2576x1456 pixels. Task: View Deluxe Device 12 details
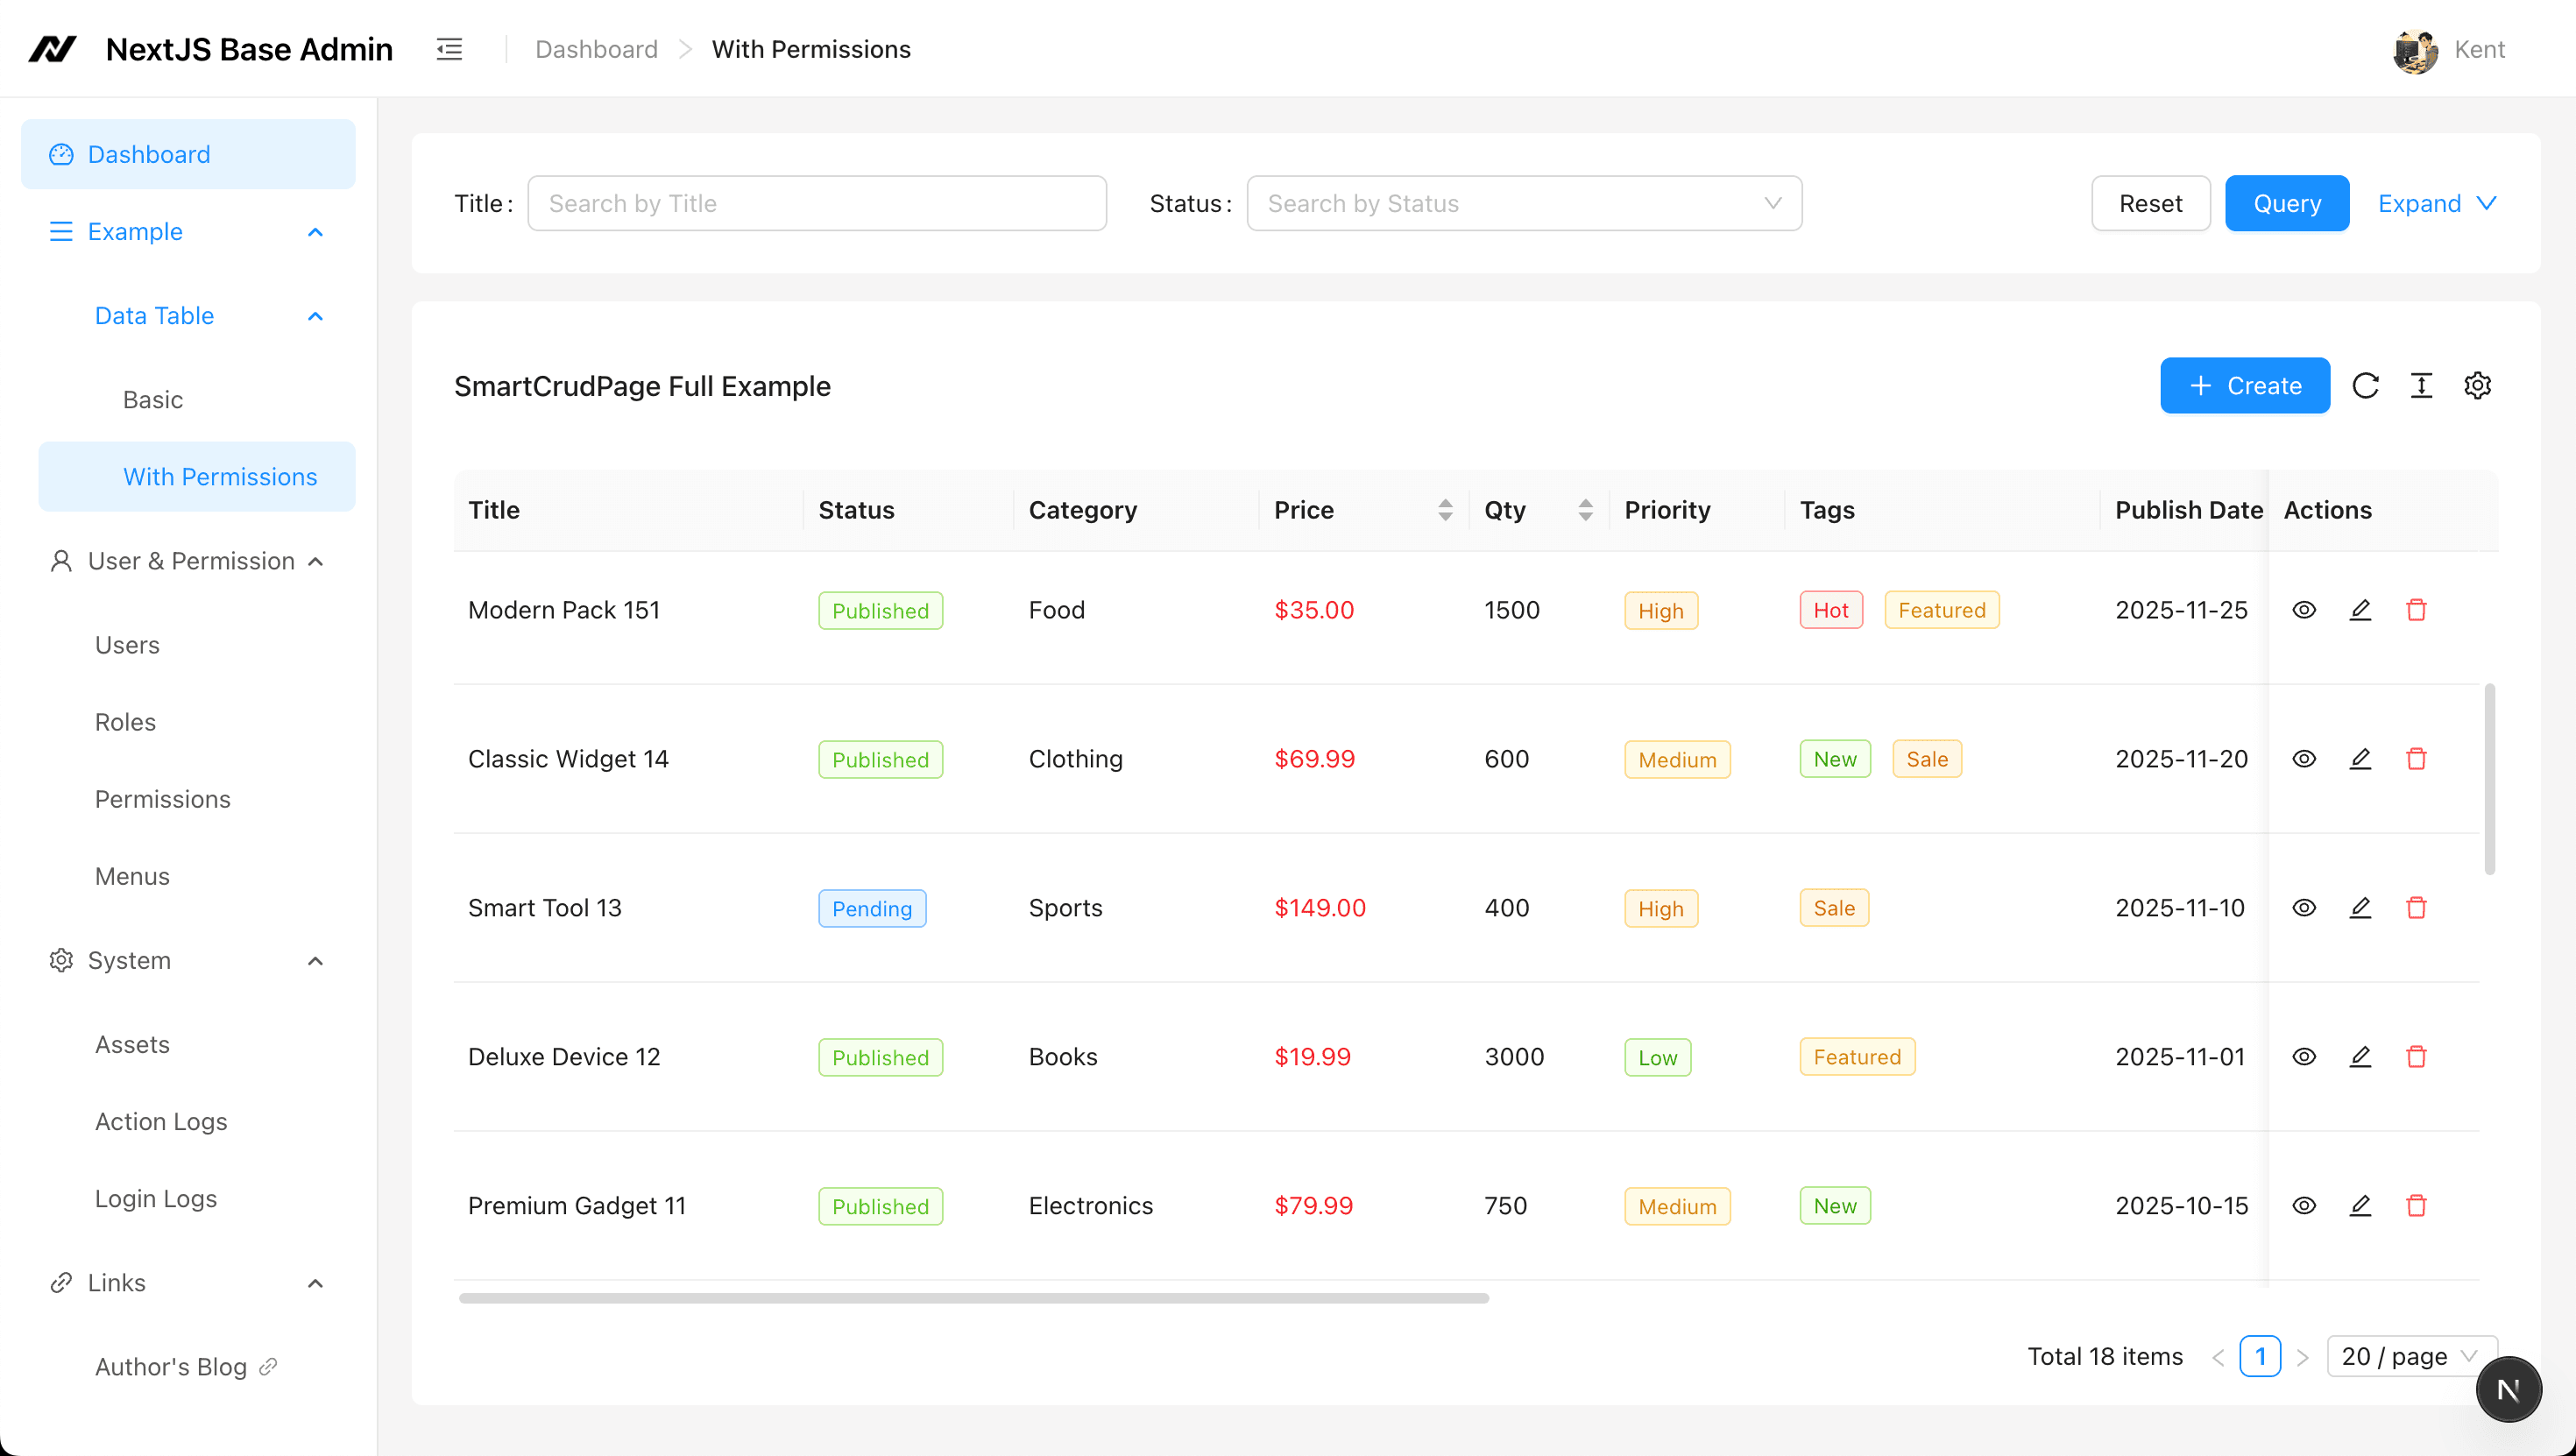(2304, 1056)
